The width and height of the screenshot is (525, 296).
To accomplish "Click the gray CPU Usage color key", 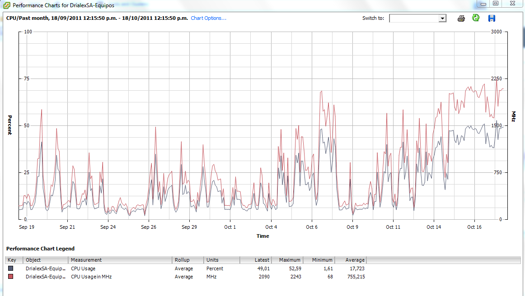I will pyautogui.click(x=10, y=268).
